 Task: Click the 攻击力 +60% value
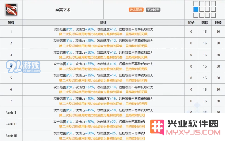click(x=90, y=133)
